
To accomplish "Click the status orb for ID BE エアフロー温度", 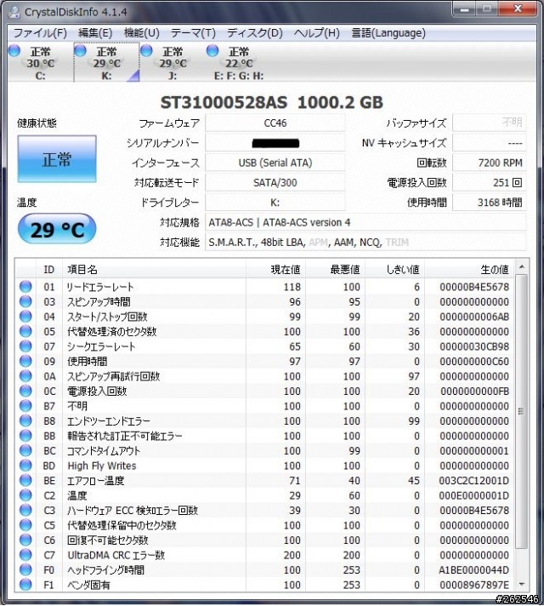I will pos(25,480).
